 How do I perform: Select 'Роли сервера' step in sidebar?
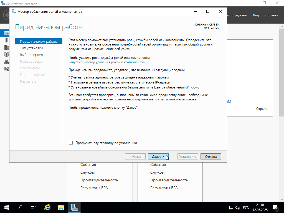click(x=31, y=61)
